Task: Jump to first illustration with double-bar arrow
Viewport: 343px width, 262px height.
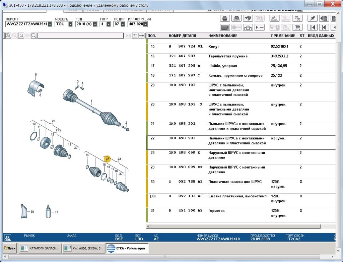Action: tap(313, 27)
